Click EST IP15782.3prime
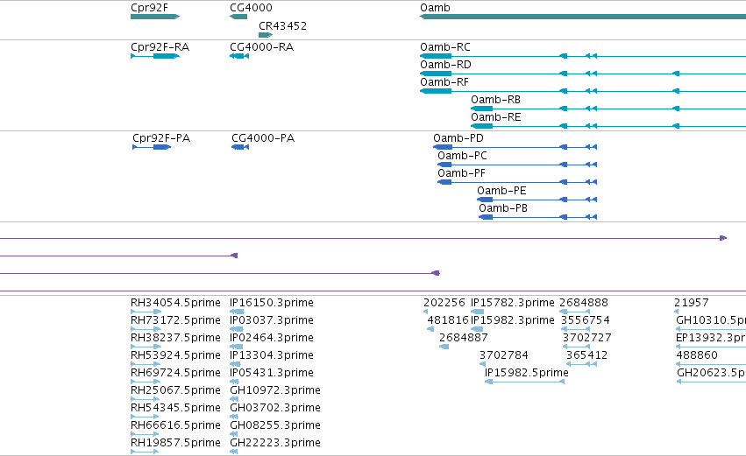The height and width of the screenshot is (456, 746). pos(513,303)
